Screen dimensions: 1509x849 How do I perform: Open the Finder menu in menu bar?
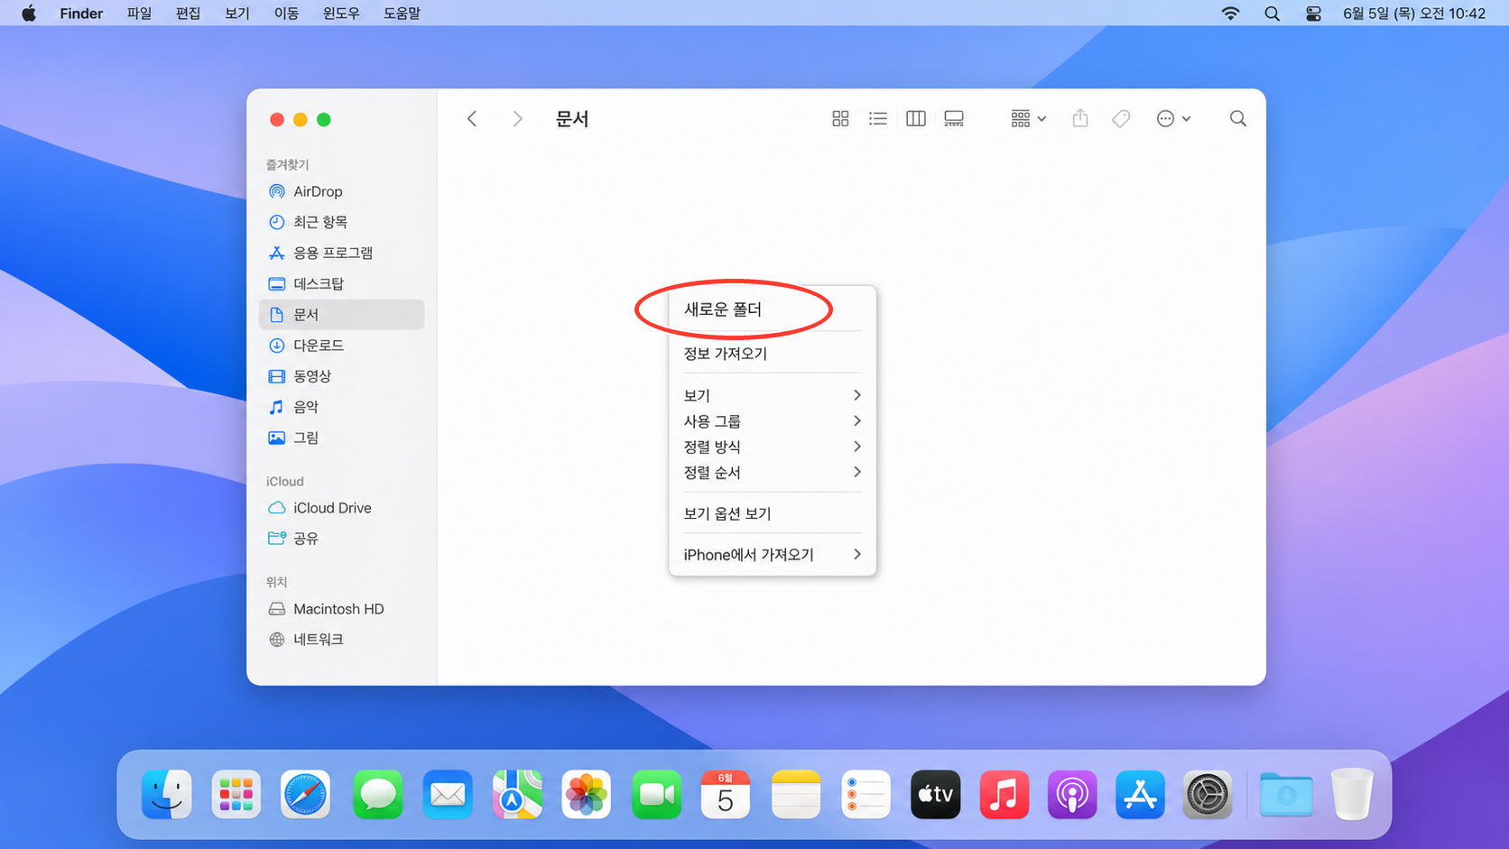(x=81, y=13)
